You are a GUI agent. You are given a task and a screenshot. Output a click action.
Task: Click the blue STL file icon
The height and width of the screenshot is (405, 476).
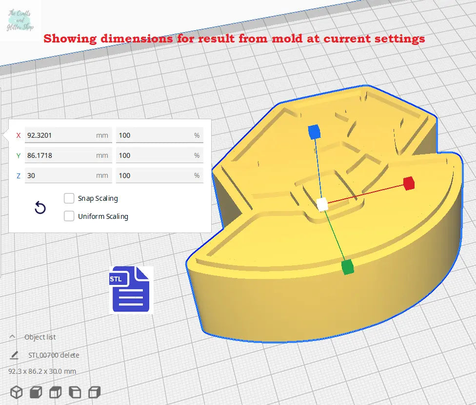131,289
